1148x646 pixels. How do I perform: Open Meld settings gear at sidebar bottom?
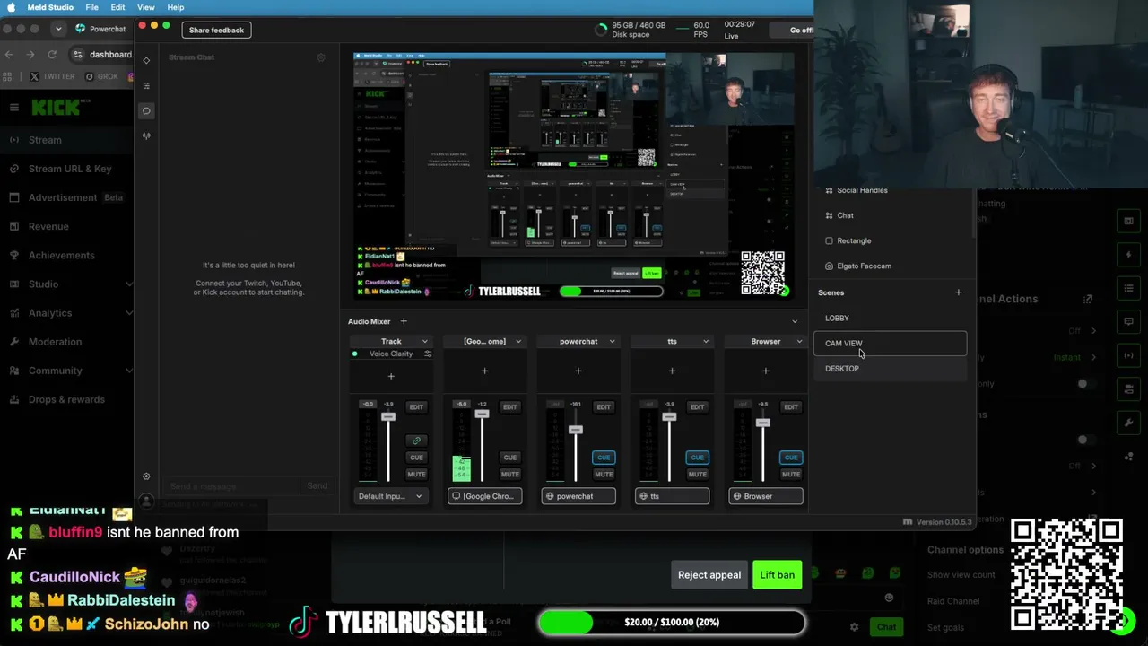(146, 476)
